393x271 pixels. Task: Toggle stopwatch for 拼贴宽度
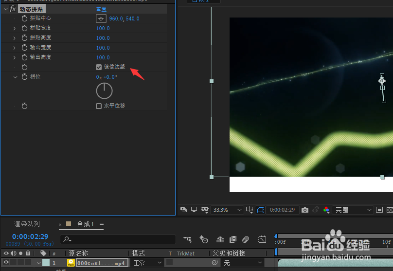(x=24, y=28)
